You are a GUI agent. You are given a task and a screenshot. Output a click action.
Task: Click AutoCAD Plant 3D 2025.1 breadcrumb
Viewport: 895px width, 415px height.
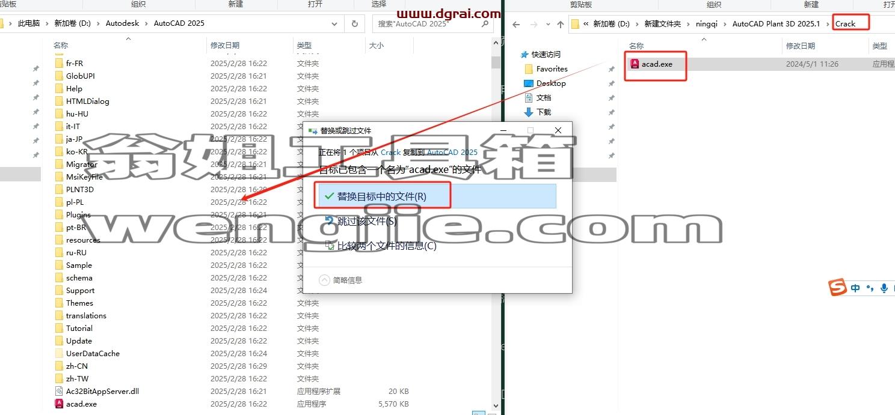(776, 24)
